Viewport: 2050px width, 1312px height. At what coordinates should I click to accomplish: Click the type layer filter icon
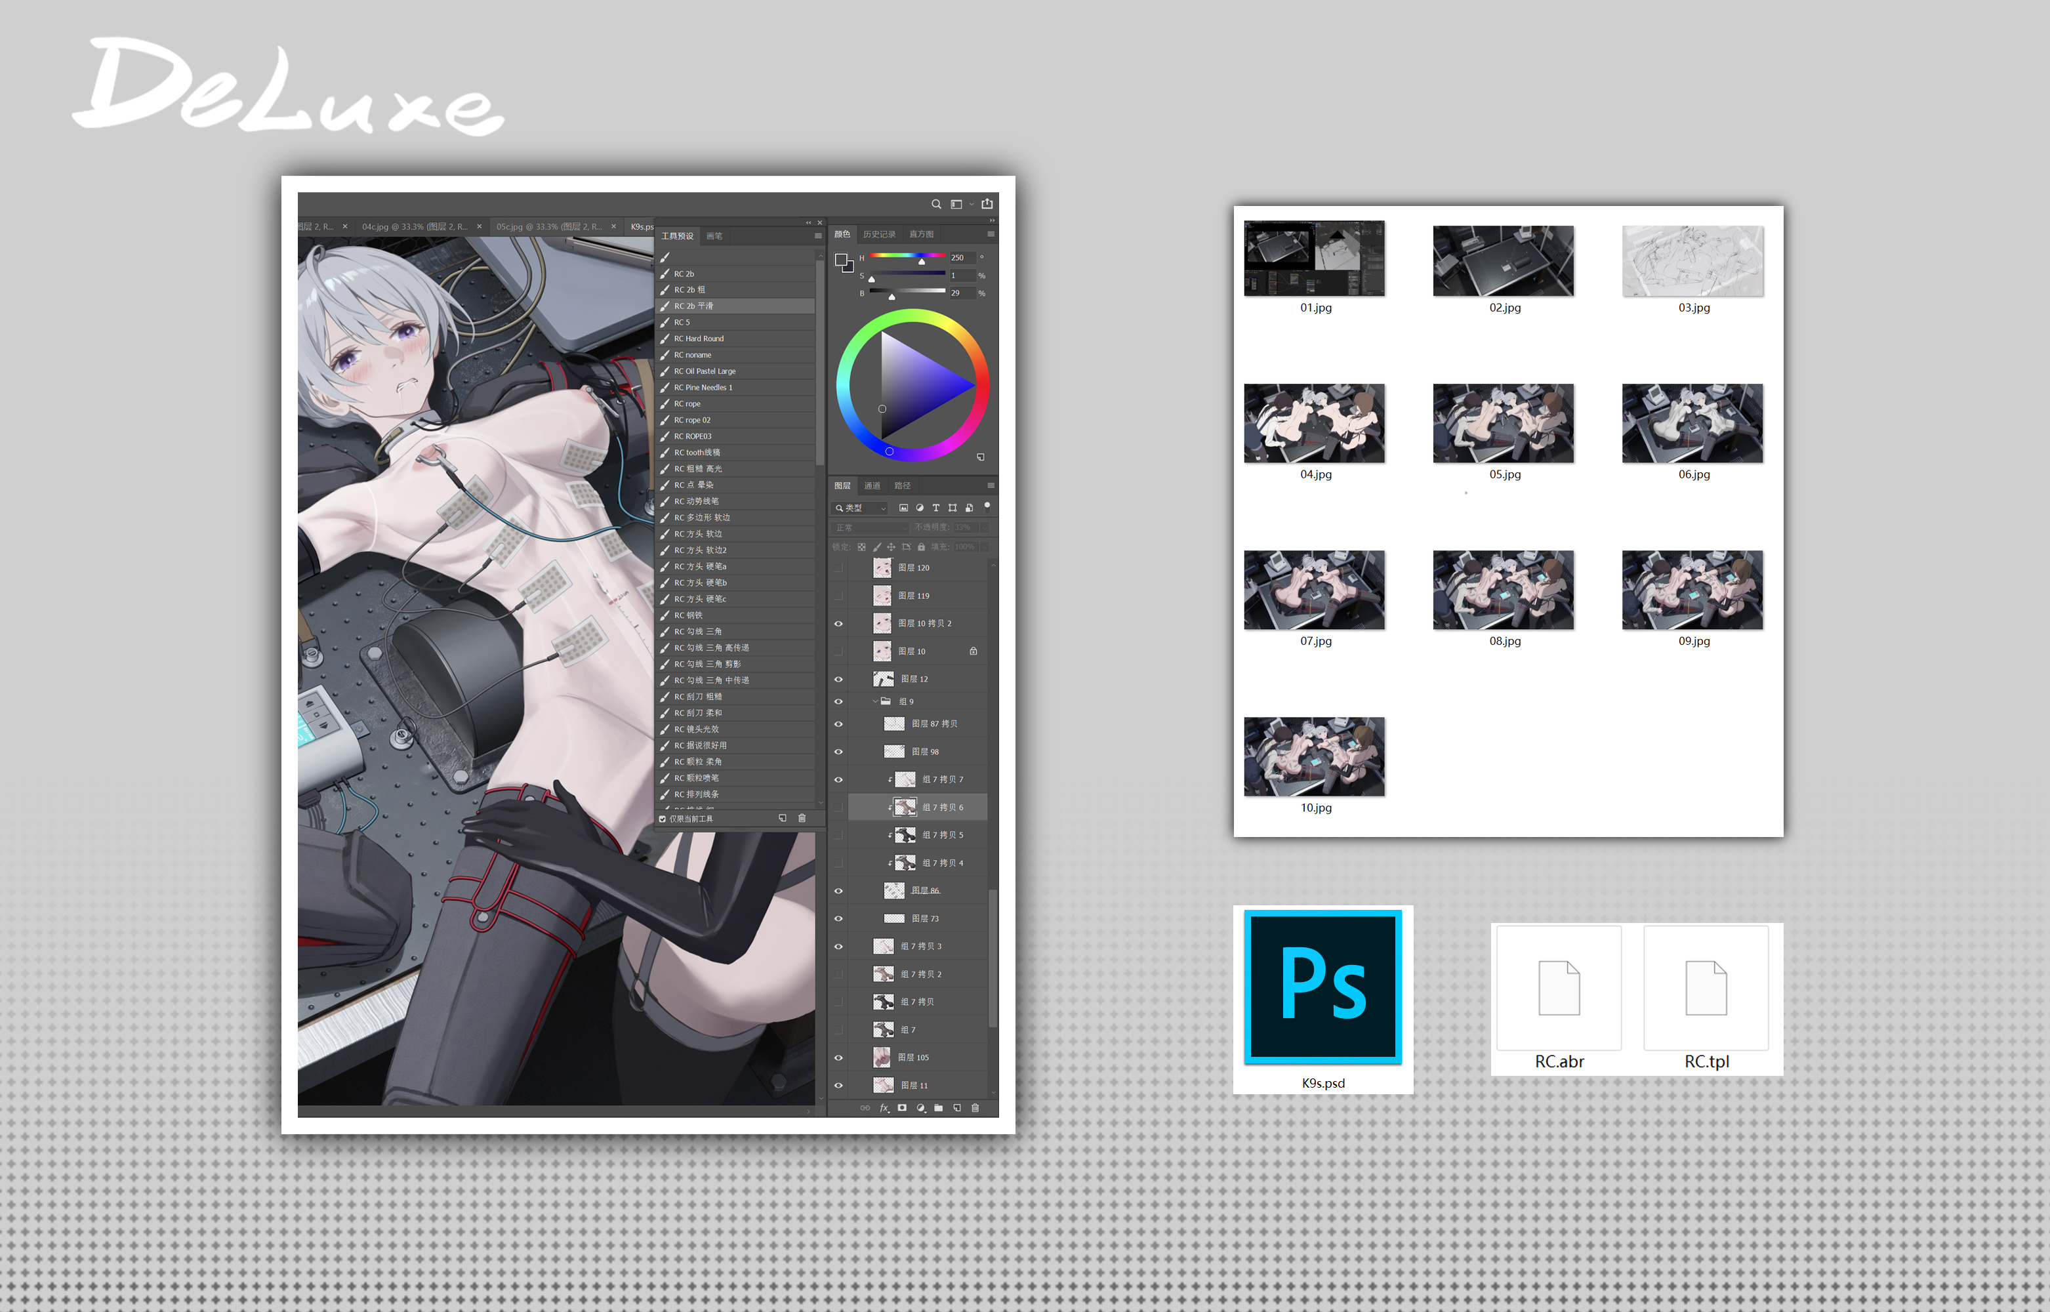(x=936, y=508)
